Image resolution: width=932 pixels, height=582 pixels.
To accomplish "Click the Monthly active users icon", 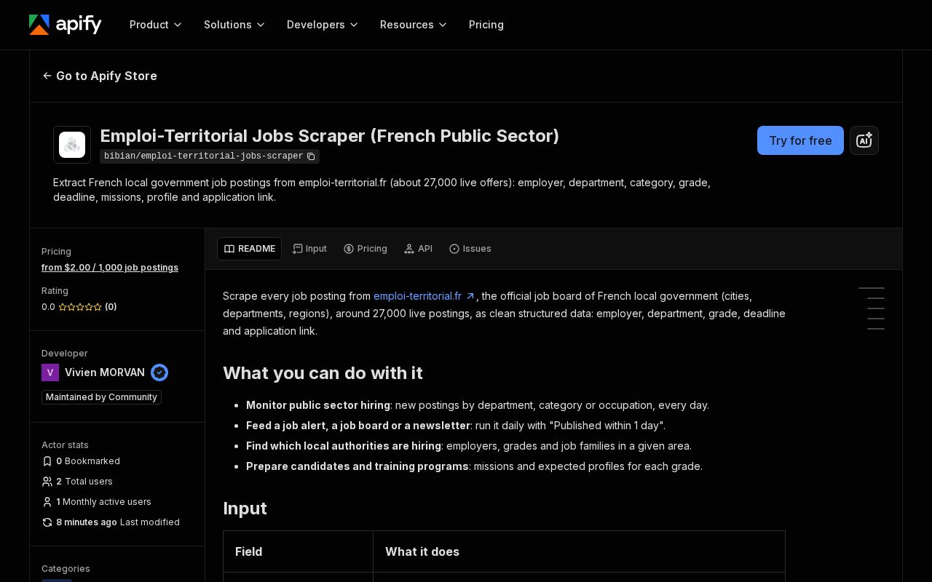I will [47, 502].
